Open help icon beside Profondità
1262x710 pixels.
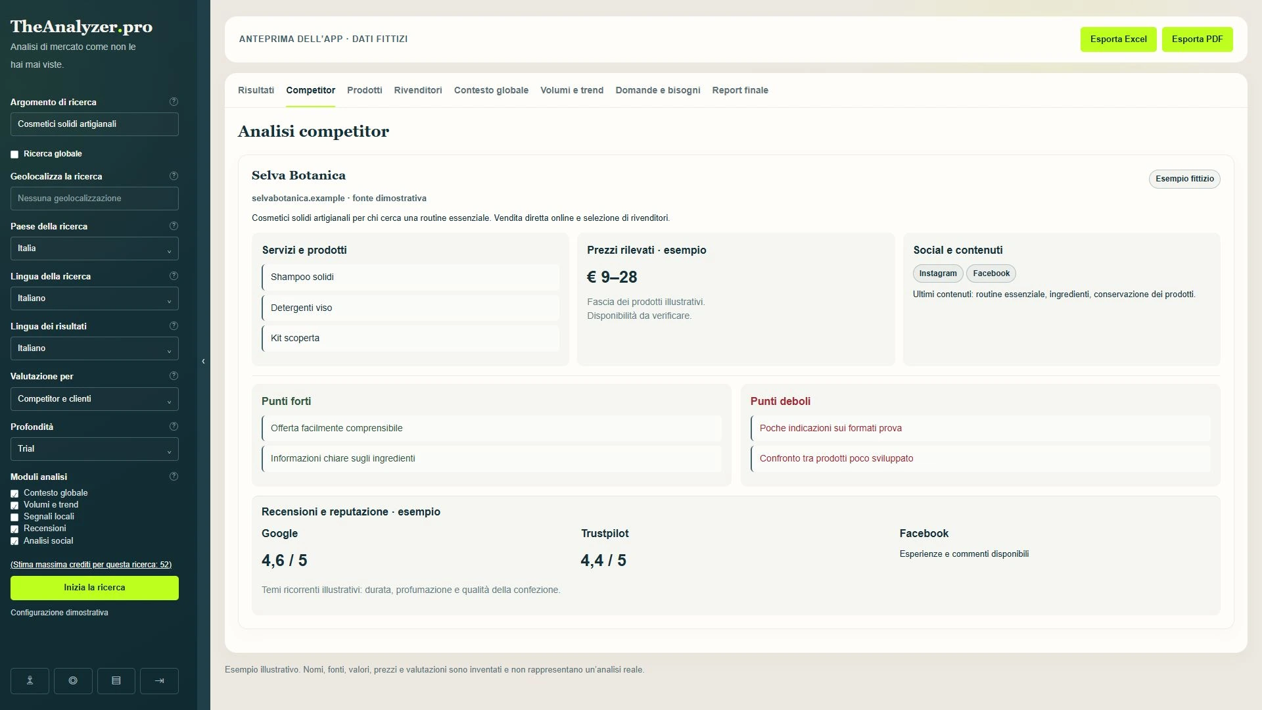pos(174,427)
